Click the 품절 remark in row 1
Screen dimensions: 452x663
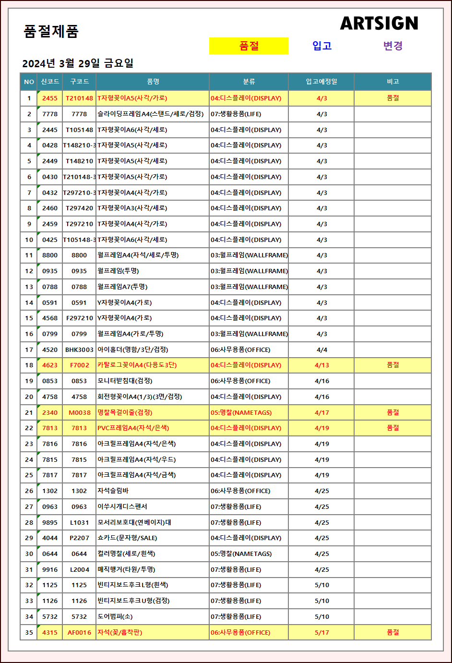tap(393, 98)
